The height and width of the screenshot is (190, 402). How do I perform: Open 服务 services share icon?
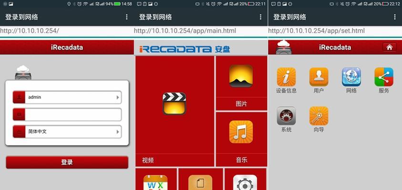tap(384, 77)
